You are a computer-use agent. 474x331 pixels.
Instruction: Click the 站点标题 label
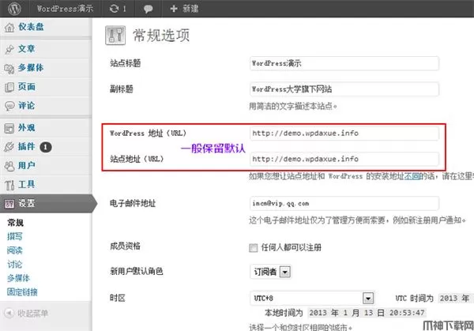(x=125, y=63)
